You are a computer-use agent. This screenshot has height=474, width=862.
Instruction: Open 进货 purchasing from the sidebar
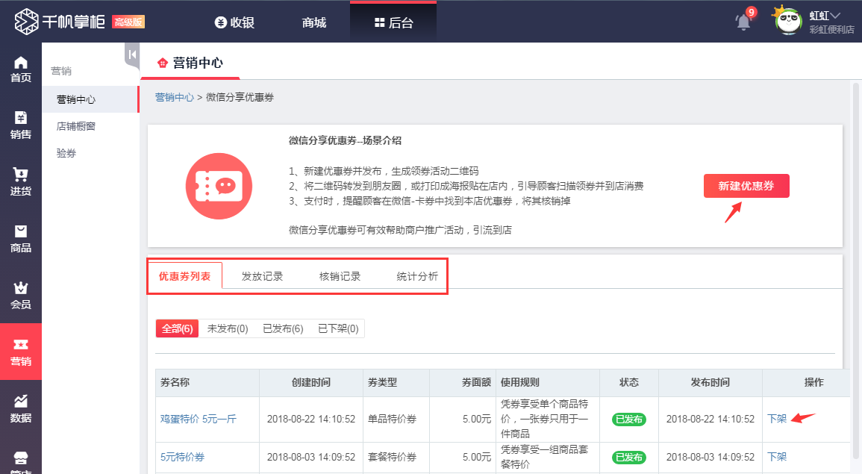coord(20,181)
